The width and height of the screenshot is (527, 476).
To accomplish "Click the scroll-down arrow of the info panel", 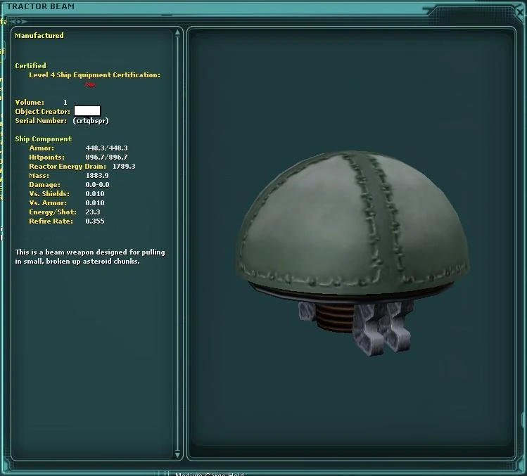I will point(177,454).
